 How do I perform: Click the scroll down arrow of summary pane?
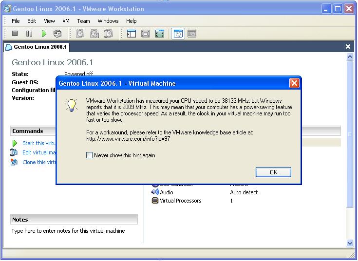[350, 243]
